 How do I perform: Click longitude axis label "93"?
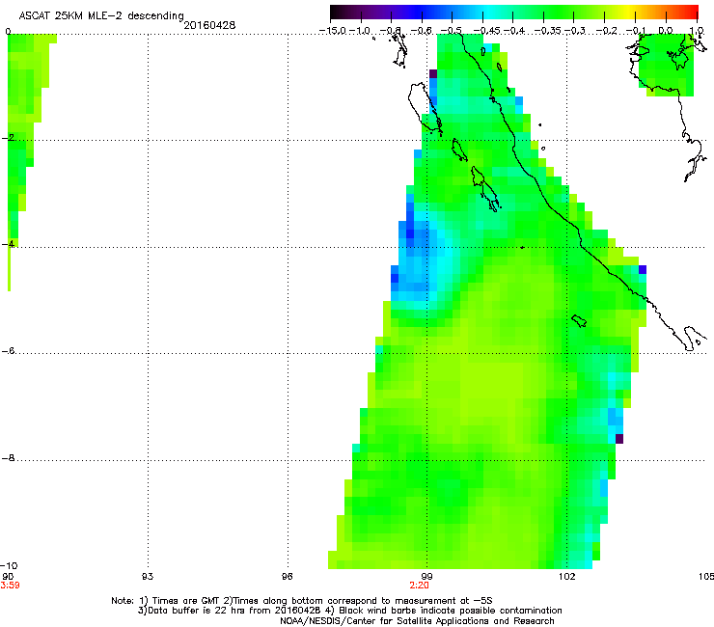[148, 577]
